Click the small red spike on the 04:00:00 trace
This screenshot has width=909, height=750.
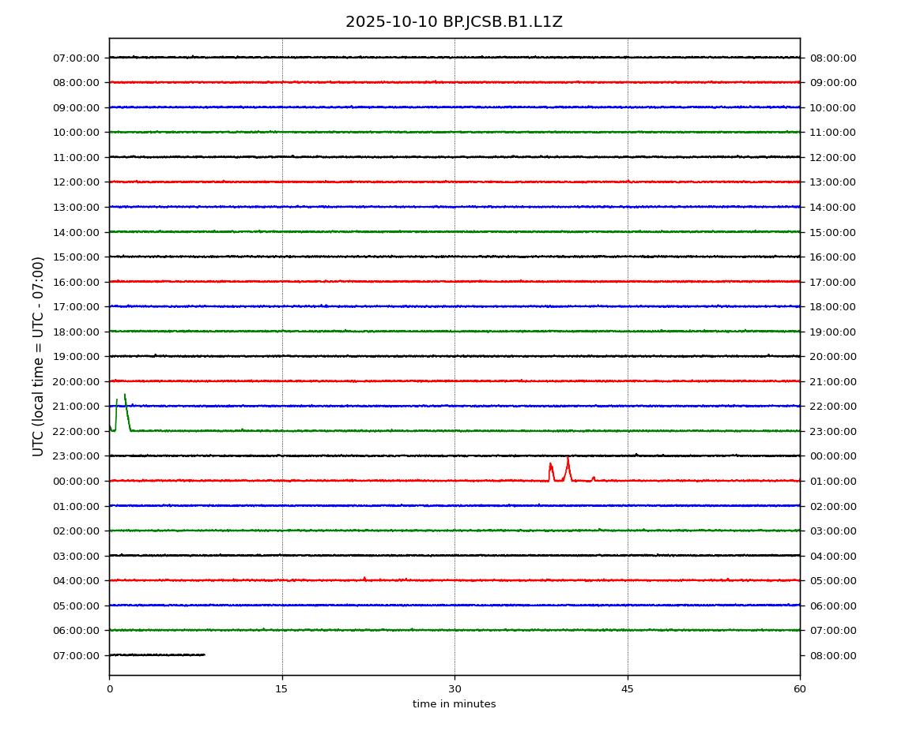point(364,578)
